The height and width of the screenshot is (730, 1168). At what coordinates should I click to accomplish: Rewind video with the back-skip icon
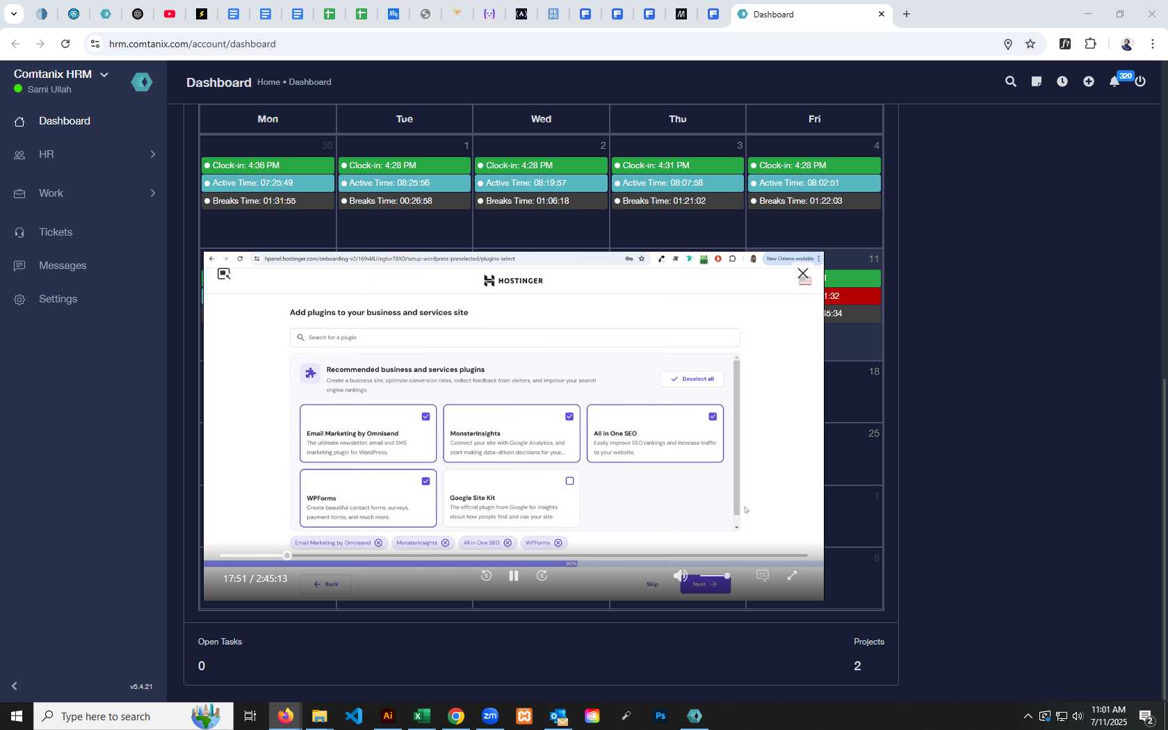[486, 576]
